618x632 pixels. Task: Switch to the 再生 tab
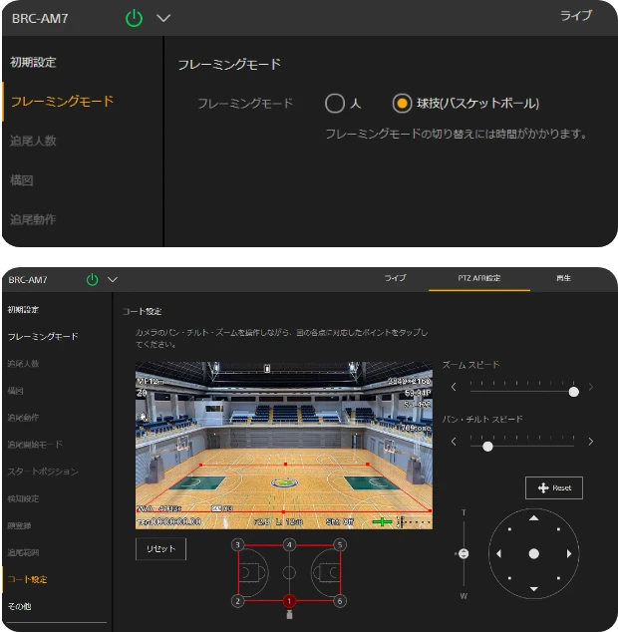coord(564,278)
